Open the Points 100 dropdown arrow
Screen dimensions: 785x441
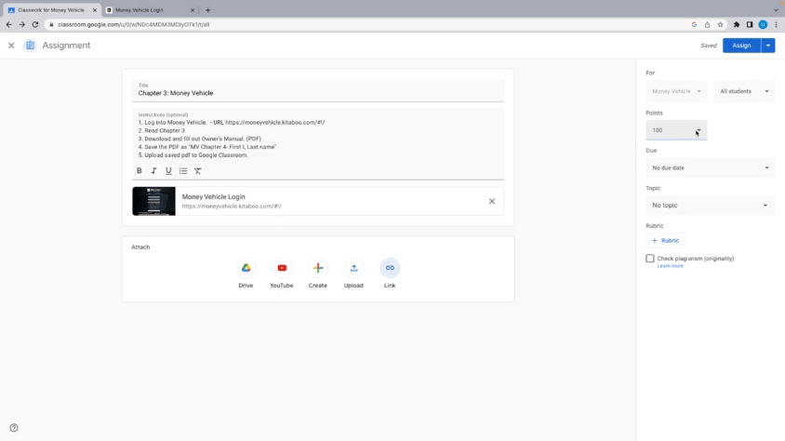pyautogui.click(x=698, y=130)
